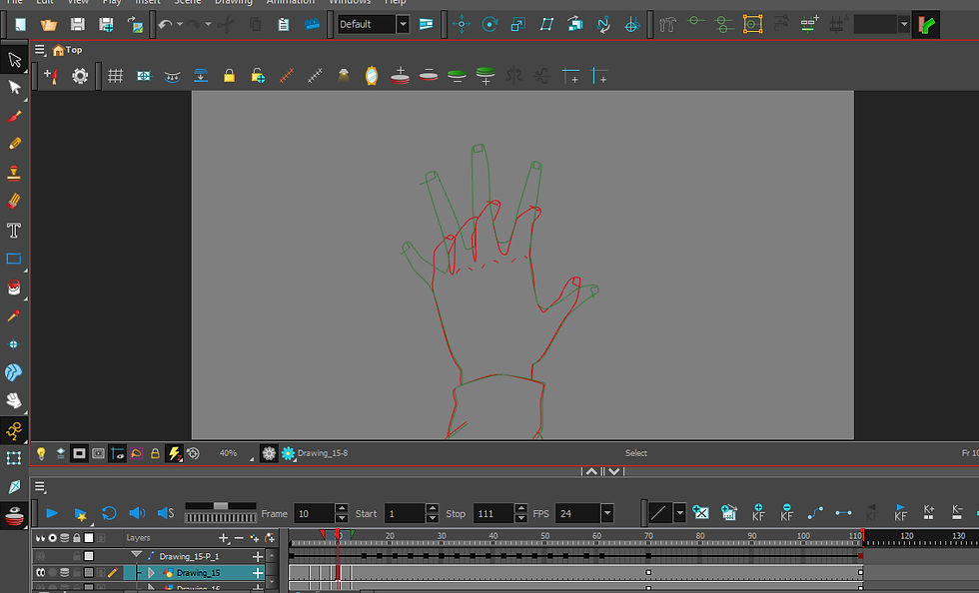This screenshot has width=979, height=593.
Task: Click the Paste clipboard icon
Action: (283, 24)
